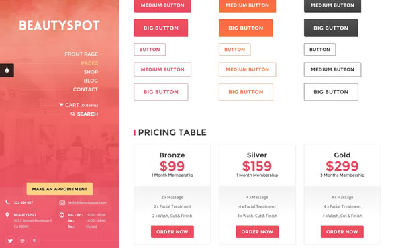
Task: Click the magnifier search icon
Action: [x=72, y=114]
